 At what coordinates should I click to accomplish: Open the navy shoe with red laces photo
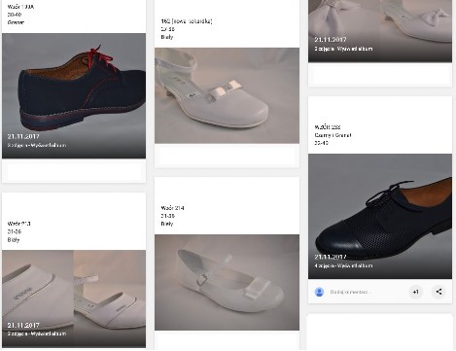click(74, 95)
